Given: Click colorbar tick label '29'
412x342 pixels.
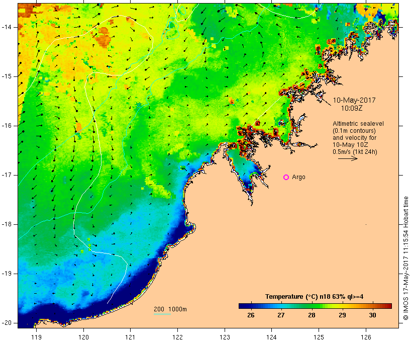Looking at the screenshot, I should 342,315.
